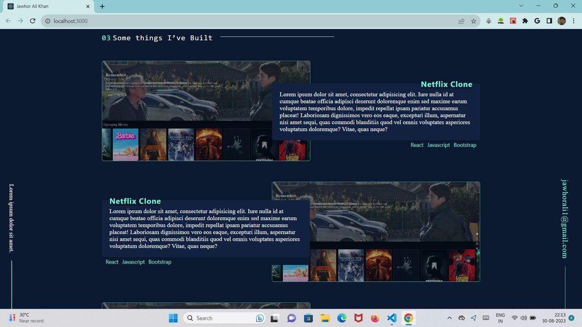Open Microsoft Edge from taskbar
The width and height of the screenshot is (582, 327).
(x=341, y=318)
